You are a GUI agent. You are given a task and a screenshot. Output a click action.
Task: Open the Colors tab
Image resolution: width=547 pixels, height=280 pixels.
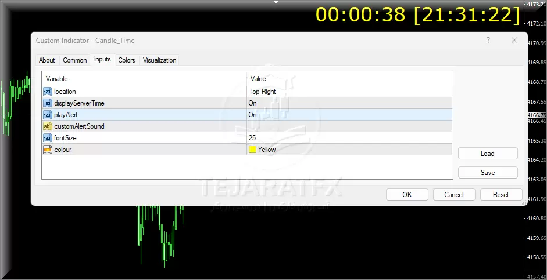(x=127, y=60)
